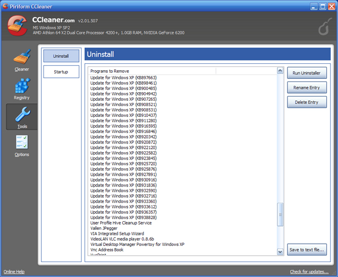Select Update for Windows XP (KB936357)

coord(123,212)
